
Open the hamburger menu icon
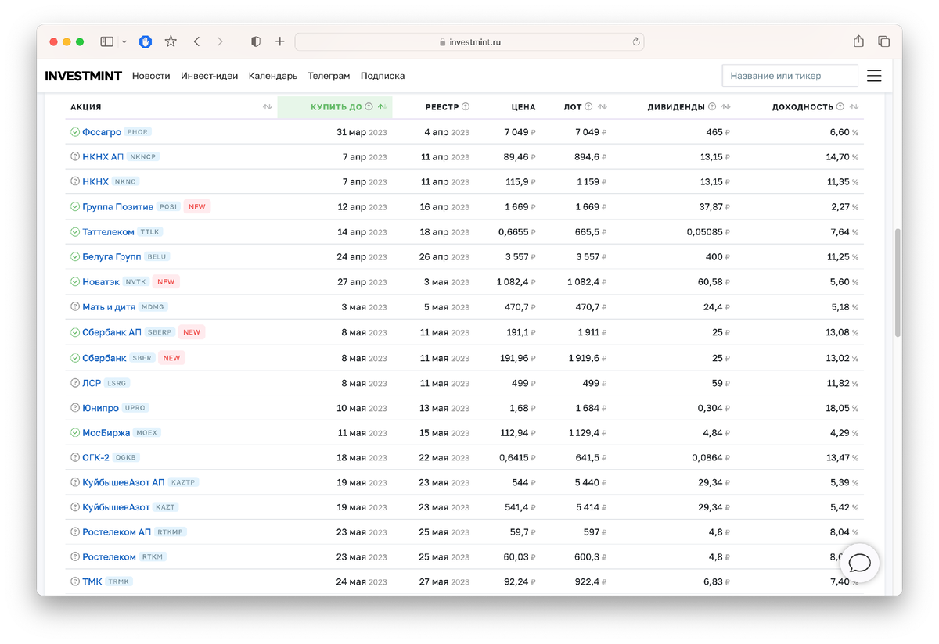tap(874, 76)
